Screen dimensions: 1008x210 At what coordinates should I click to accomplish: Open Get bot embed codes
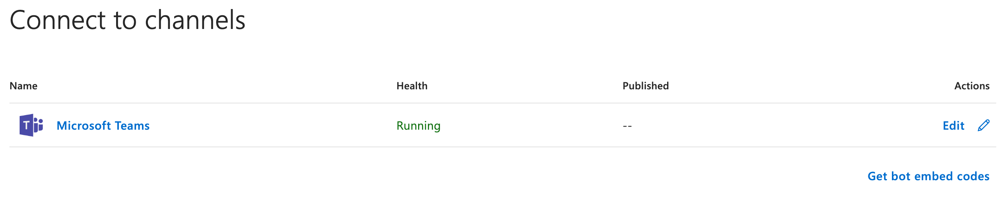point(928,176)
